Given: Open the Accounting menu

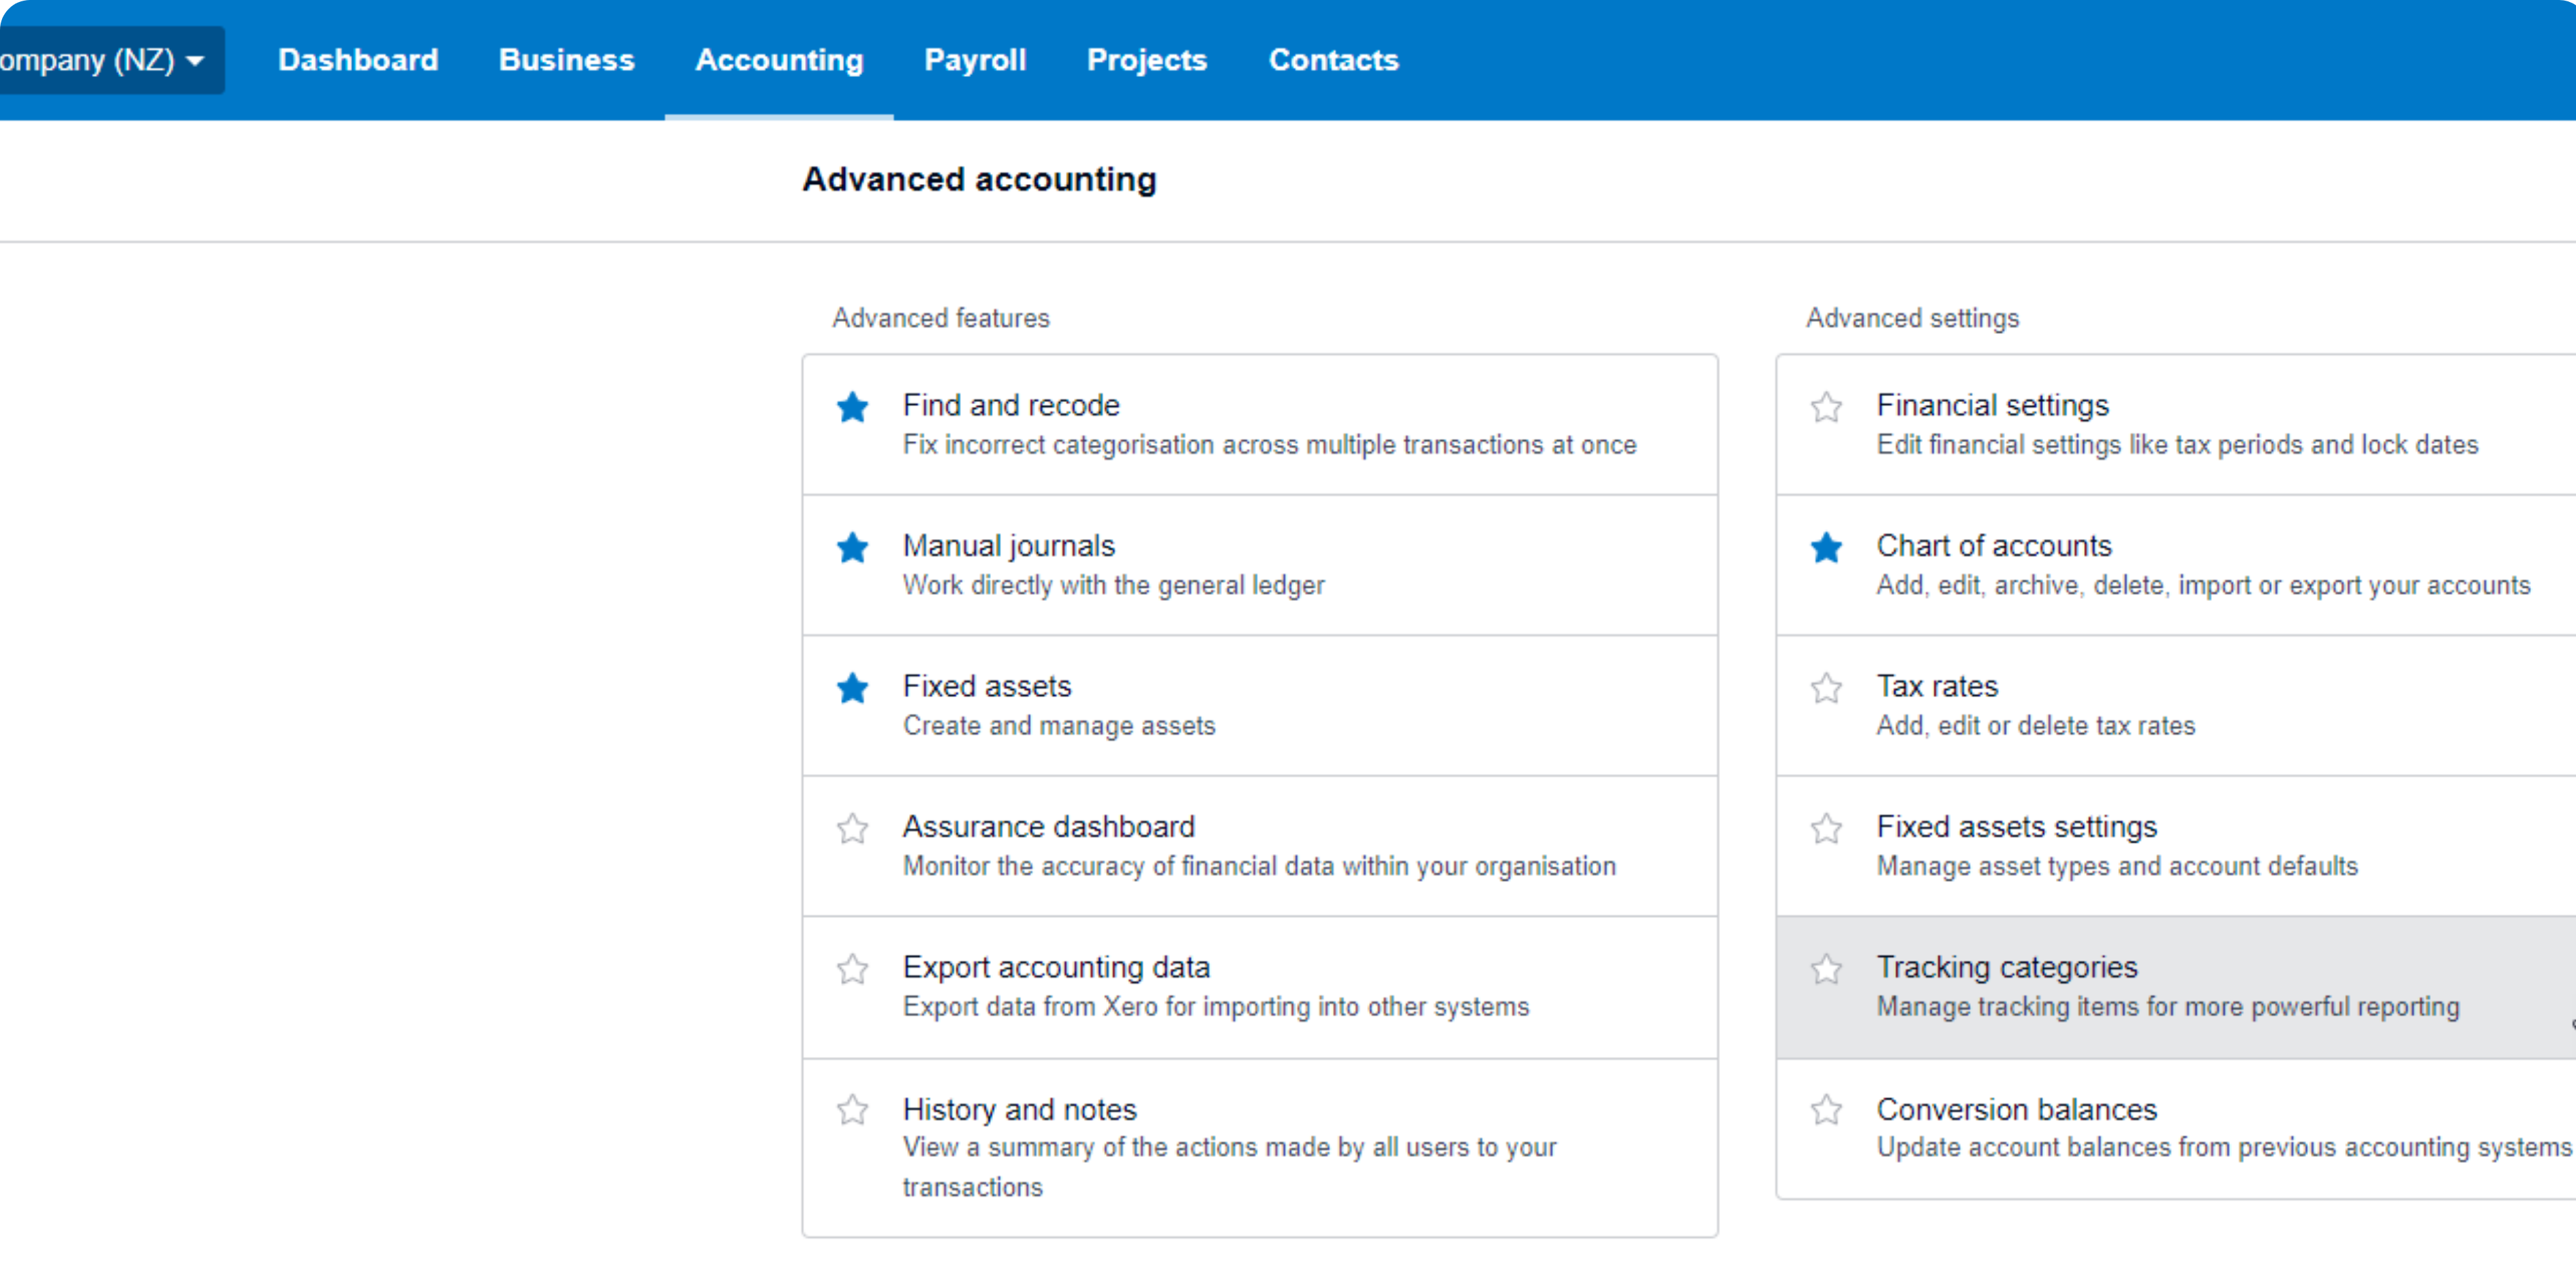Looking at the screenshot, I should pyautogui.click(x=778, y=60).
